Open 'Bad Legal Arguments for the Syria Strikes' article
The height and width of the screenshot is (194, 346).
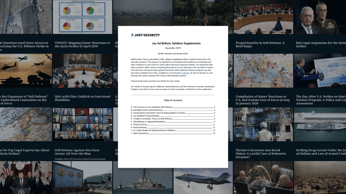[x=320, y=44]
